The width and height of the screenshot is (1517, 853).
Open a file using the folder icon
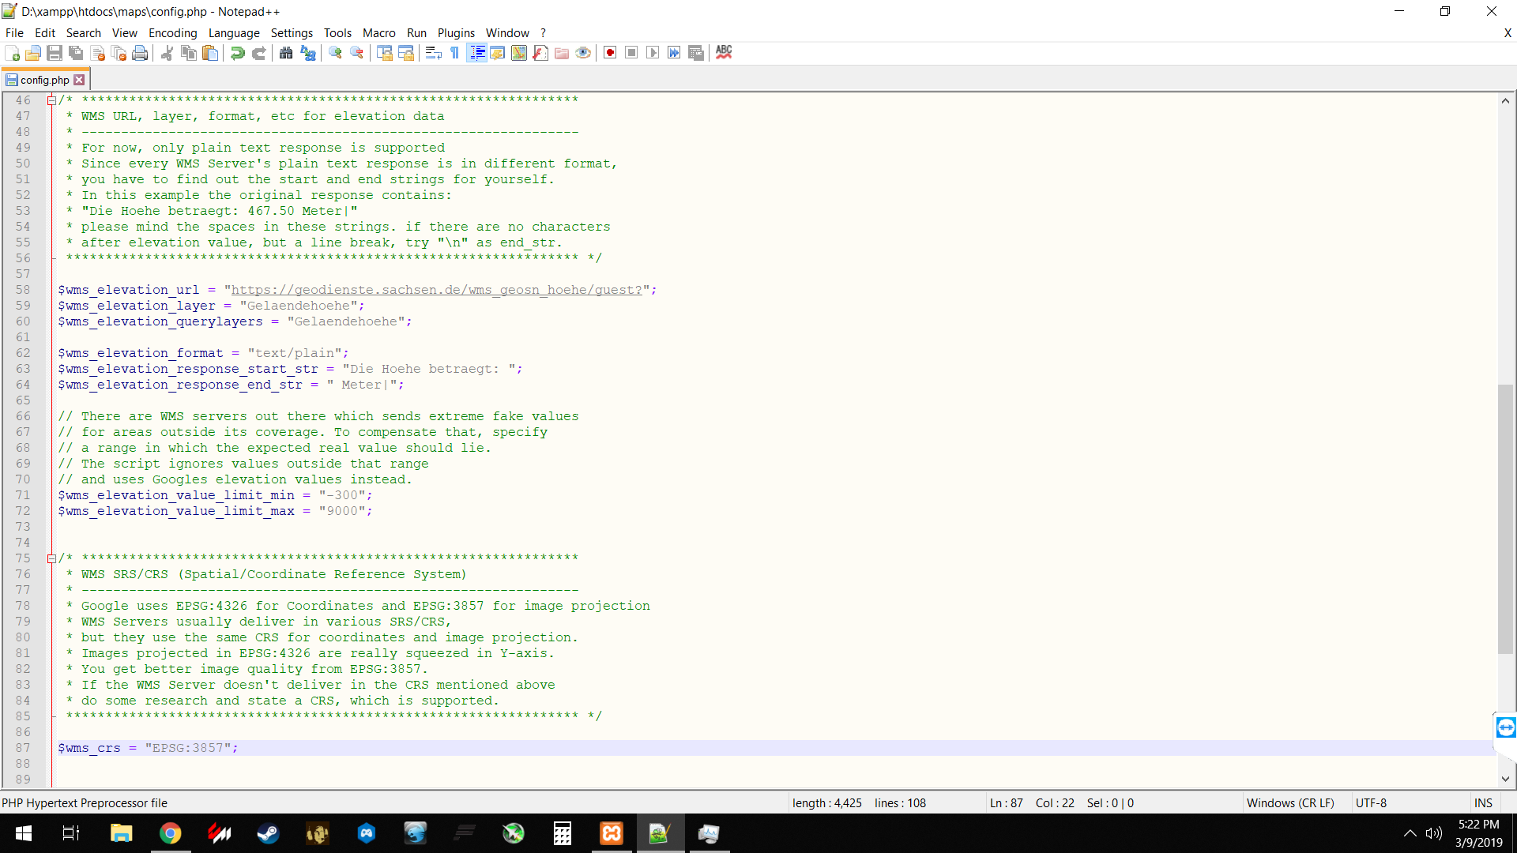pyautogui.click(x=33, y=53)
